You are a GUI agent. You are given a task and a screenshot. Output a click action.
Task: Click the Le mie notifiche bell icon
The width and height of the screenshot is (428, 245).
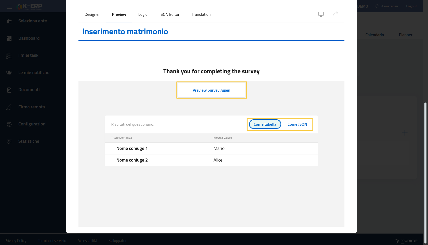tap(9, 73)
